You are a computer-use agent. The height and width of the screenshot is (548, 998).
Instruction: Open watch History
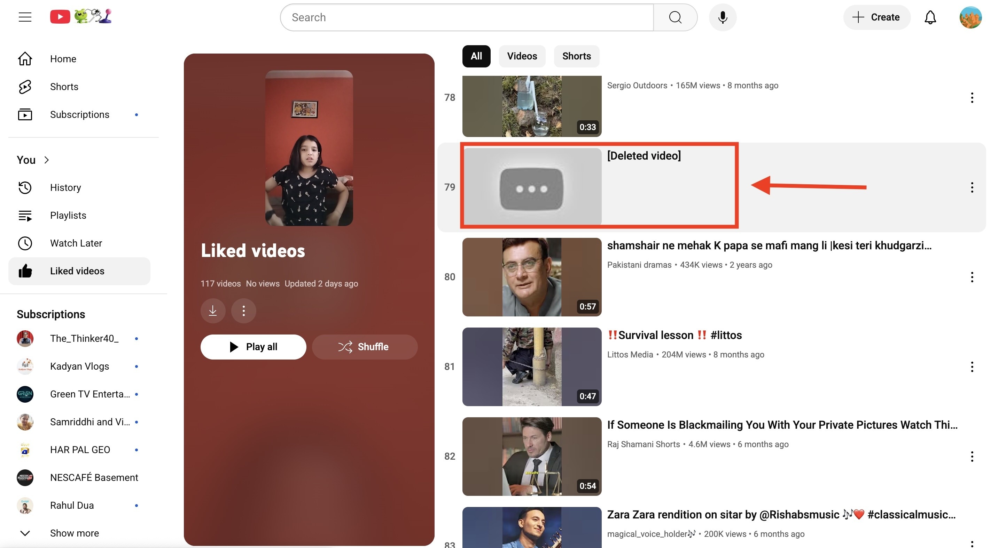coord(79,187)
